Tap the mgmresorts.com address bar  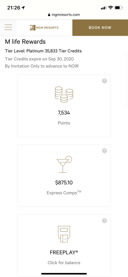[x=64, y=15]
